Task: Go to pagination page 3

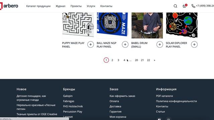Action: coord(118,60)
